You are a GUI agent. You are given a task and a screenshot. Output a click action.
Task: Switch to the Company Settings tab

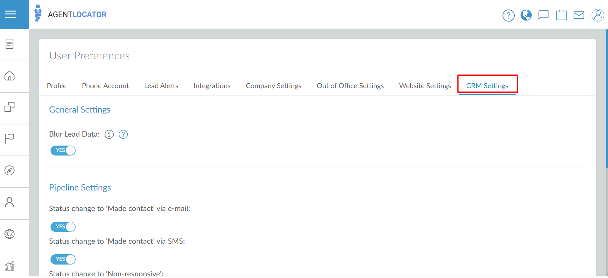click(273, 86)
